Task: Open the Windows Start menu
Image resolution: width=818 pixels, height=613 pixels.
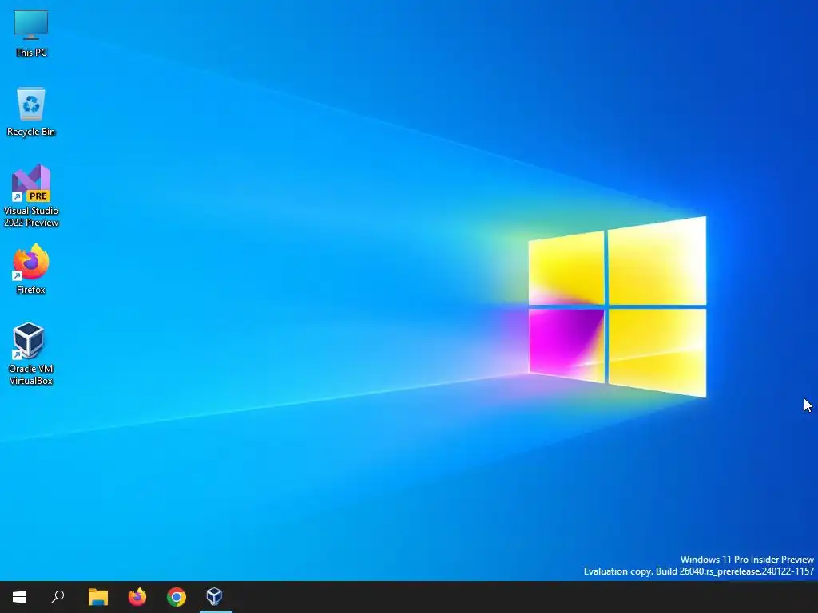Action: 19,597
